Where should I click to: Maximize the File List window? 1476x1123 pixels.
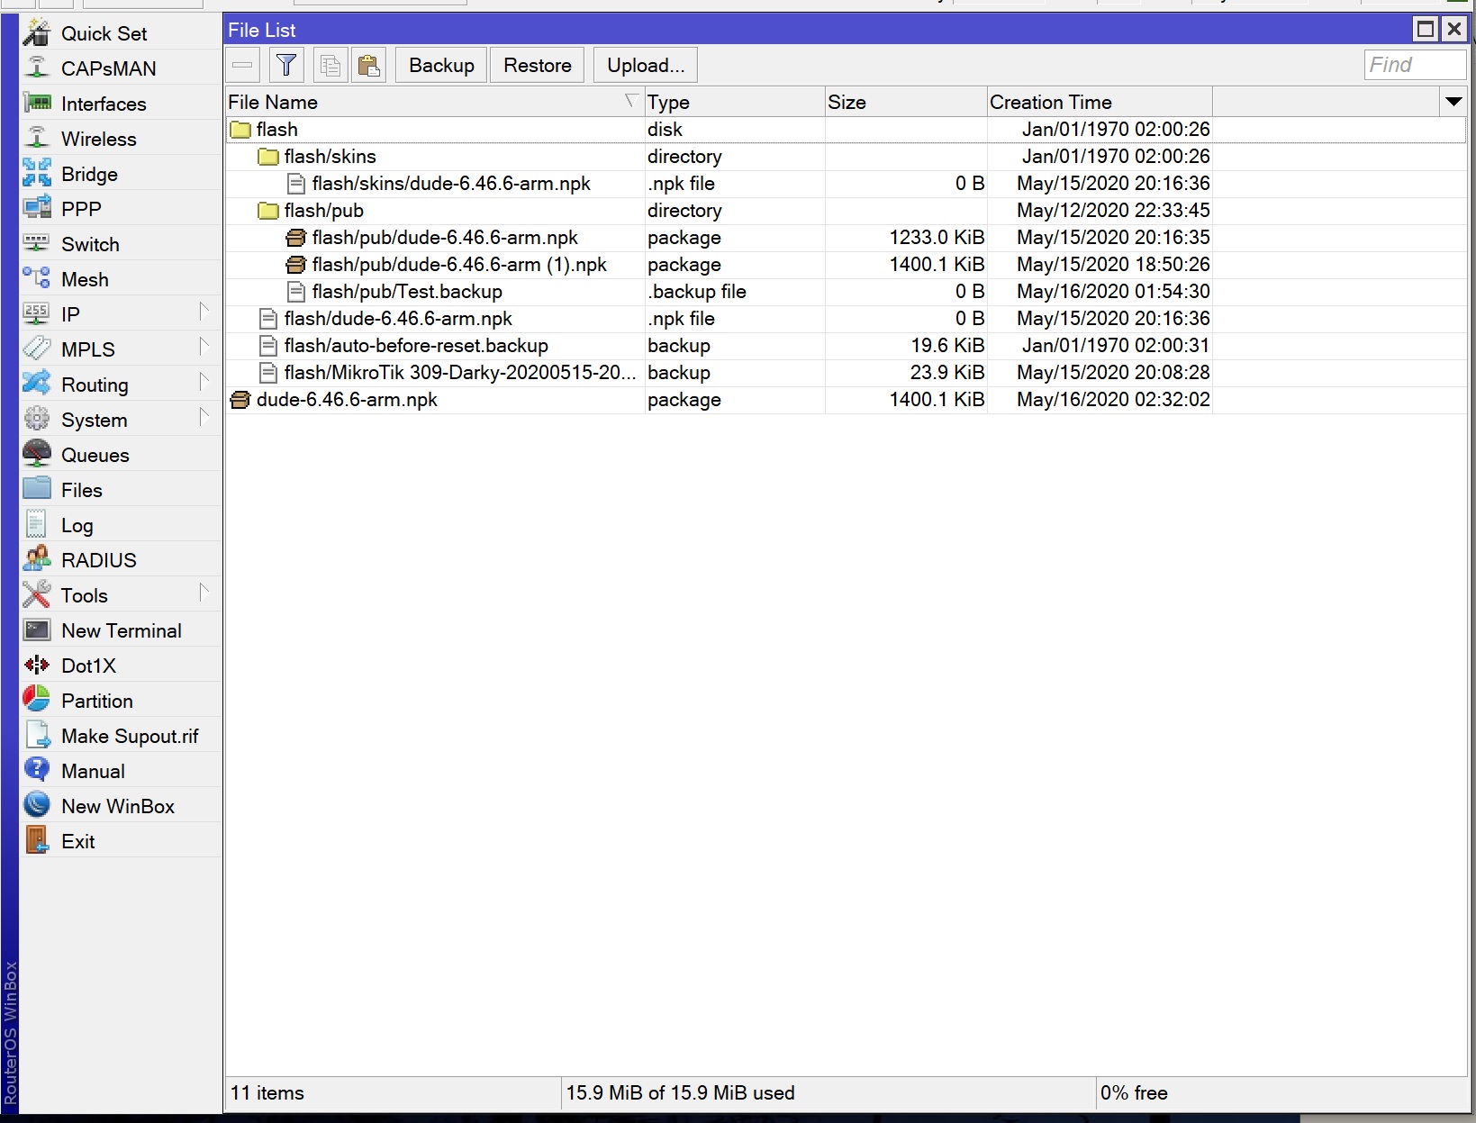(x=1425, y=29)
